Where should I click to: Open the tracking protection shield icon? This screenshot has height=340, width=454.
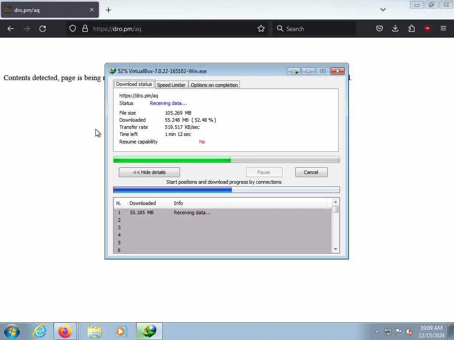[73, 29]
